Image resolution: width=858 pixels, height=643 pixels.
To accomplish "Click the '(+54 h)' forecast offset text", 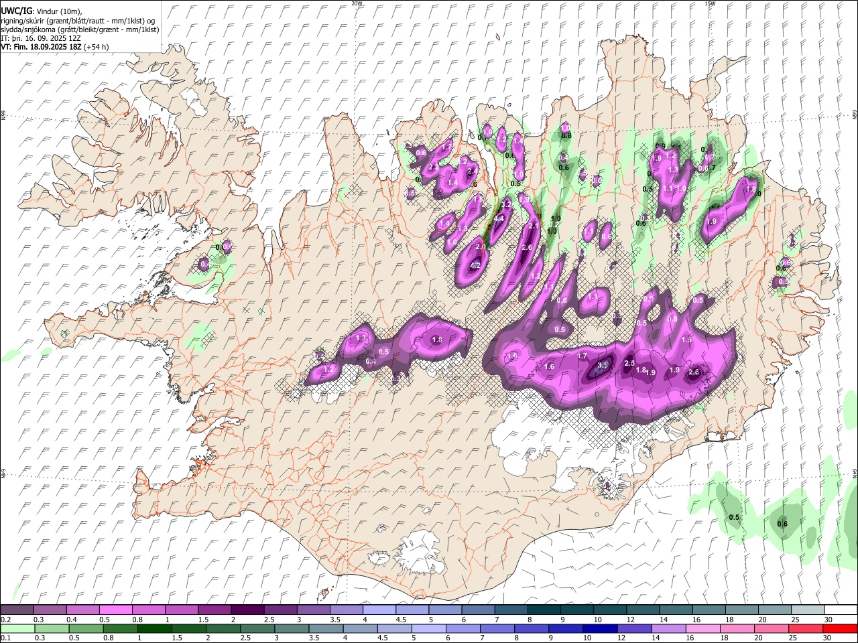I will click(x=97, y=47).
